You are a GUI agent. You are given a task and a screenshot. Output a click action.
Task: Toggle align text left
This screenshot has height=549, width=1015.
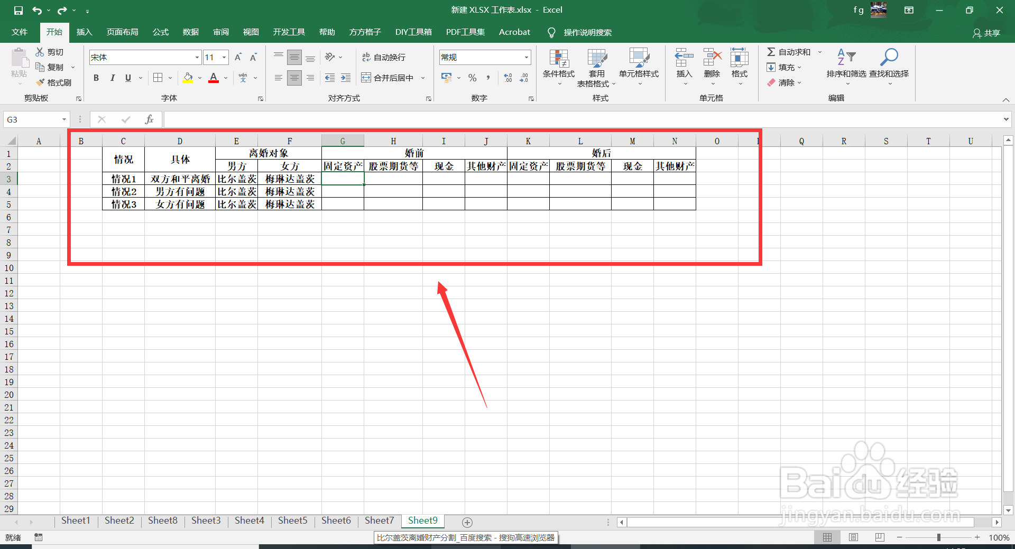[279, 78]
